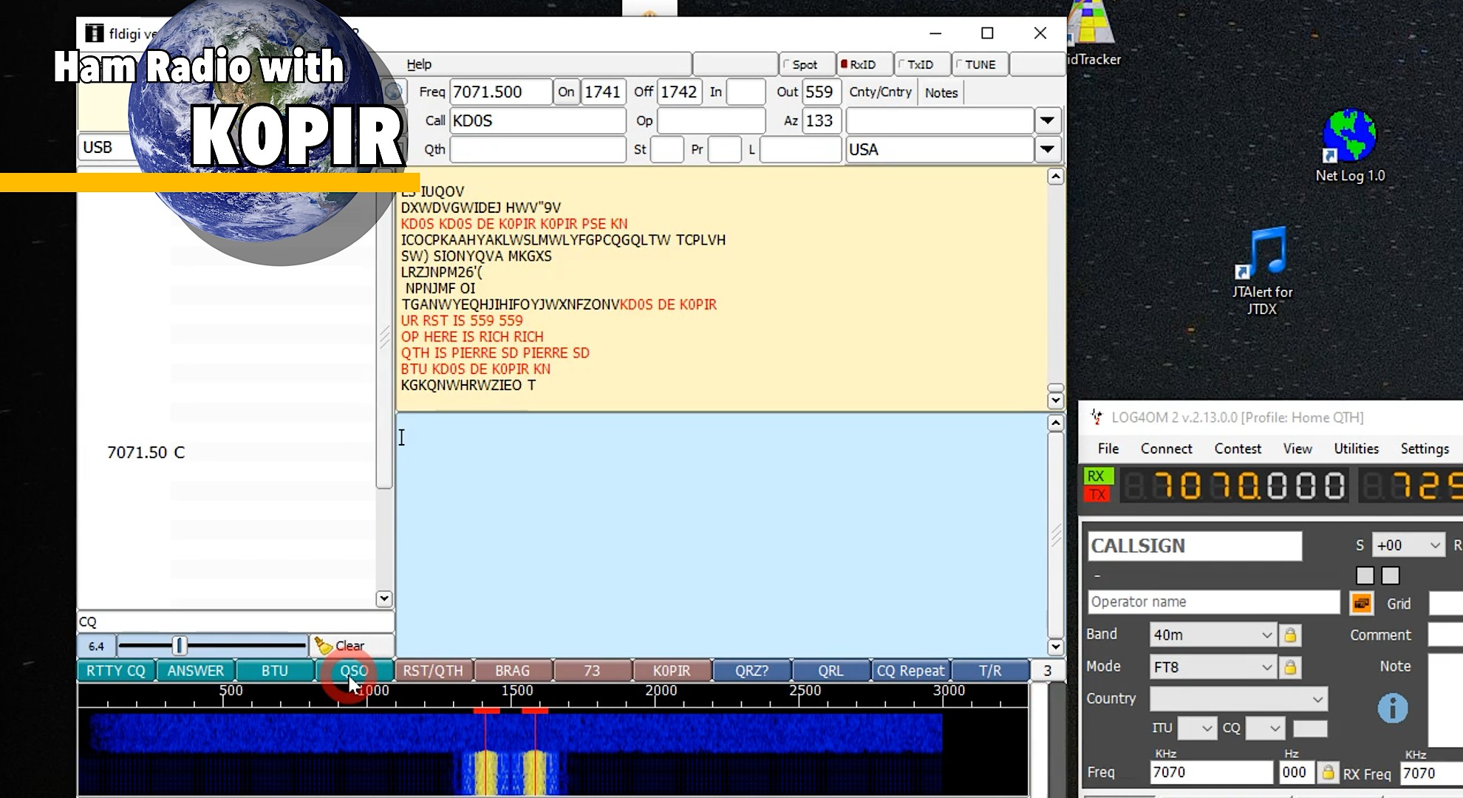Open the Connect menu in Log4OM
Screen dimensions: 1463x798
[1166, 449]
